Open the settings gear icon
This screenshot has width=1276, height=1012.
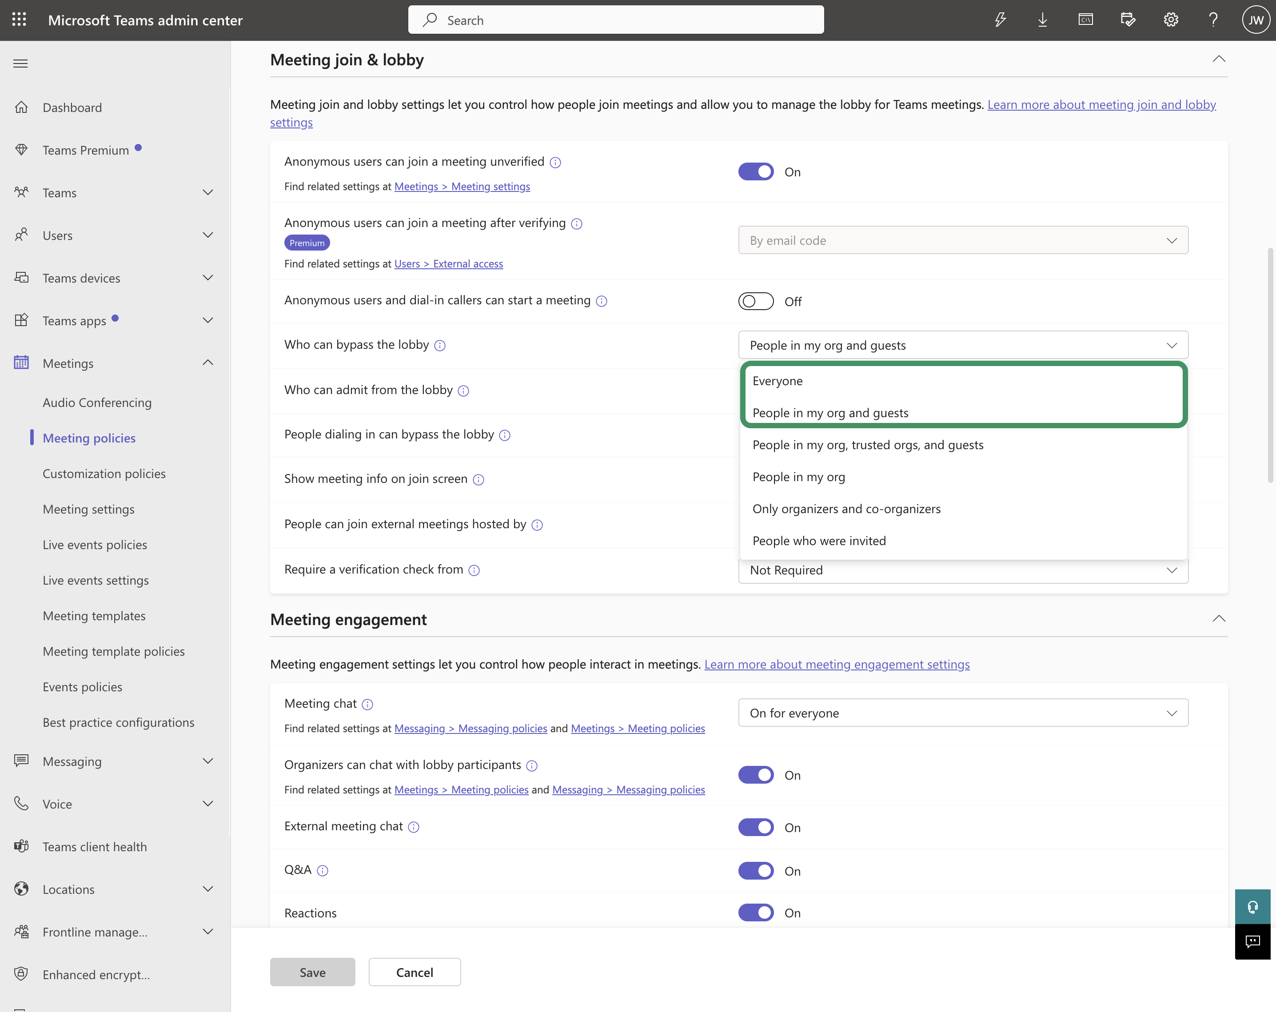[x=1171, y=20]
